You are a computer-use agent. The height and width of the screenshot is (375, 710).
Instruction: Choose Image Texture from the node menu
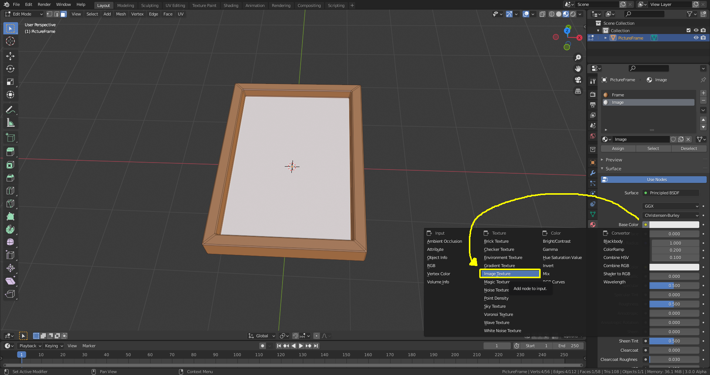pyautogui.click(x=510, y=273)
